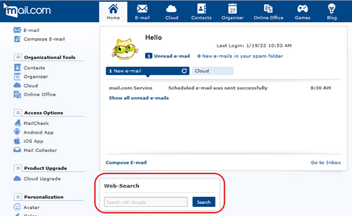This screenshot has width=352, height=216.
Task: Click the sidebar E-mail envelope icon
Action: pos(17,30)
